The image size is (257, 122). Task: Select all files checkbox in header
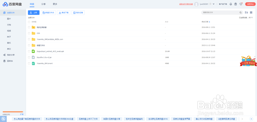coord(29,22)
